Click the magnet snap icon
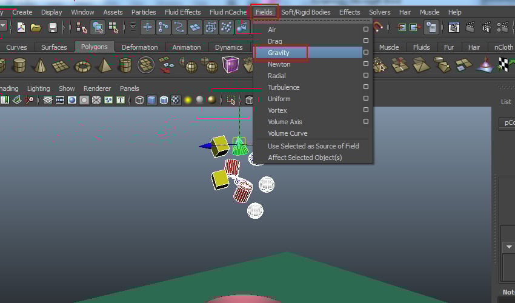Viewport: 515px width, 303px height. 378,26
